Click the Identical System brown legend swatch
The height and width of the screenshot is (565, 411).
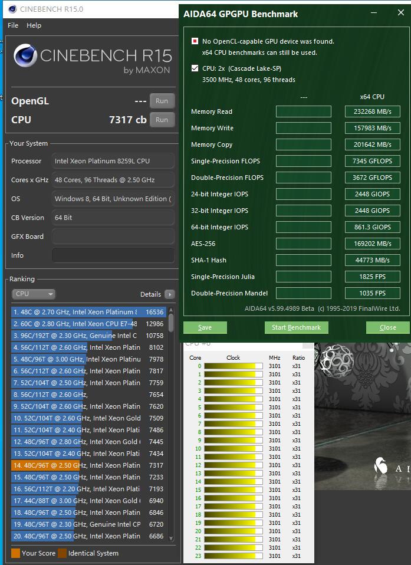(x=63, y=553)
